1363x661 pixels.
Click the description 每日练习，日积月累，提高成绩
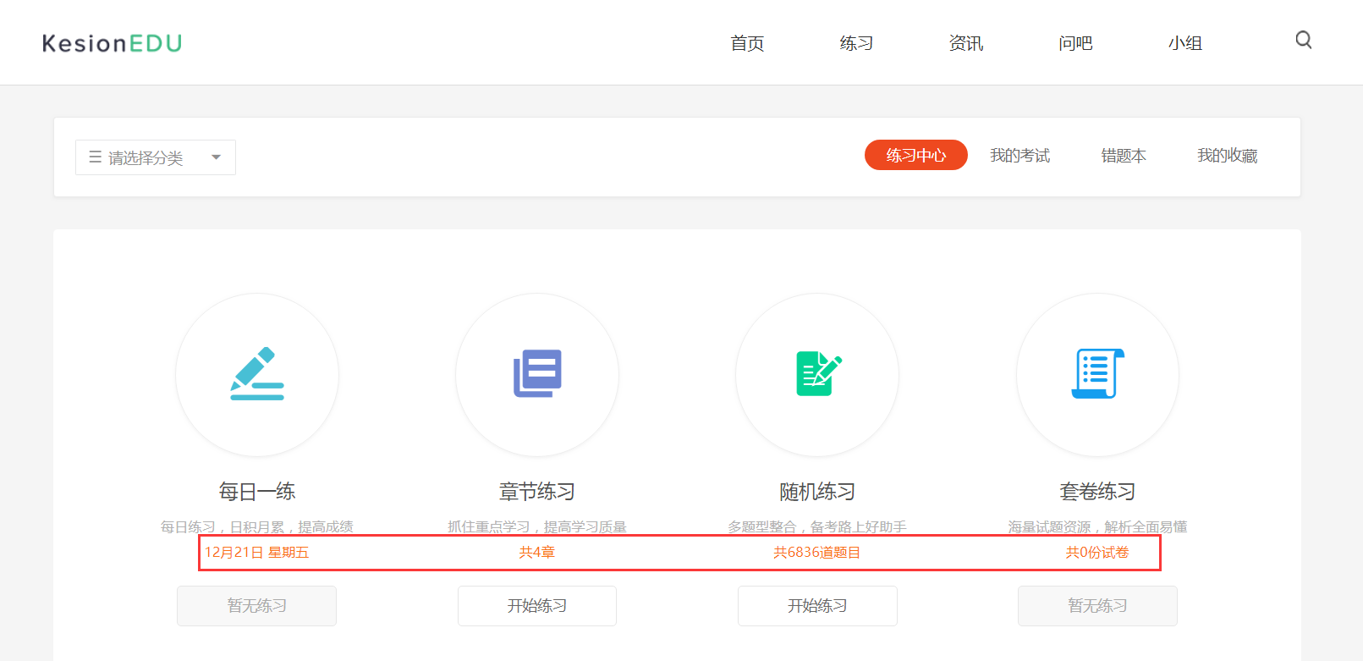click(x=257, y=526)
